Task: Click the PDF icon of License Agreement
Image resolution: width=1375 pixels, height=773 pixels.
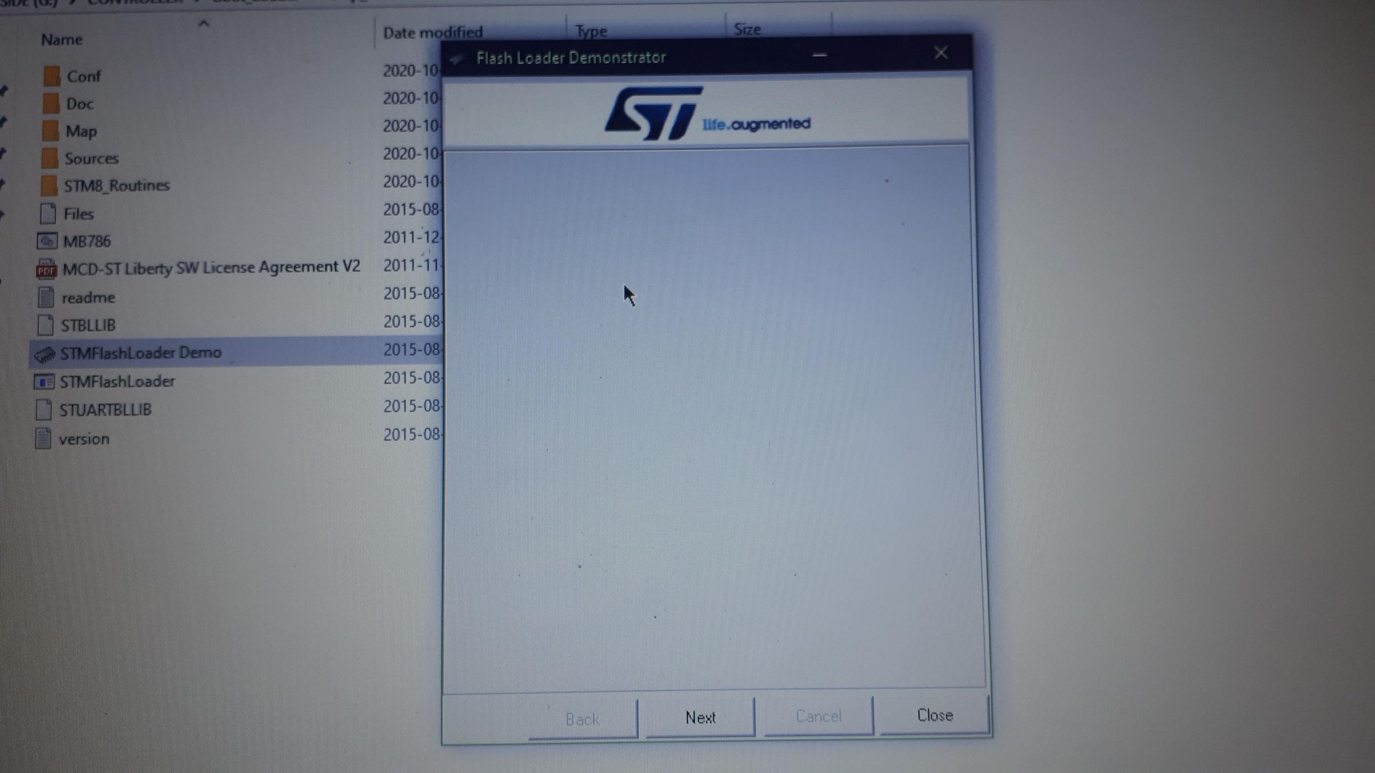Action: click(x=46, y=269)
